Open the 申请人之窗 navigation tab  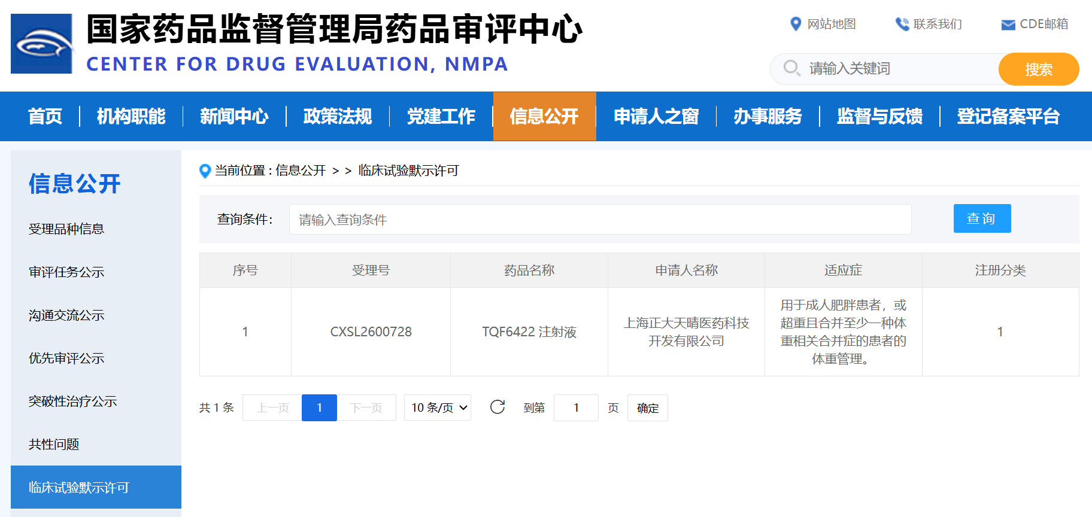point(657,116)
